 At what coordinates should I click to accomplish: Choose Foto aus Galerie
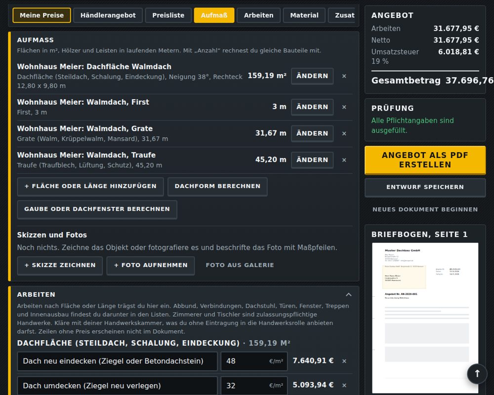click(x=240, y=266)
